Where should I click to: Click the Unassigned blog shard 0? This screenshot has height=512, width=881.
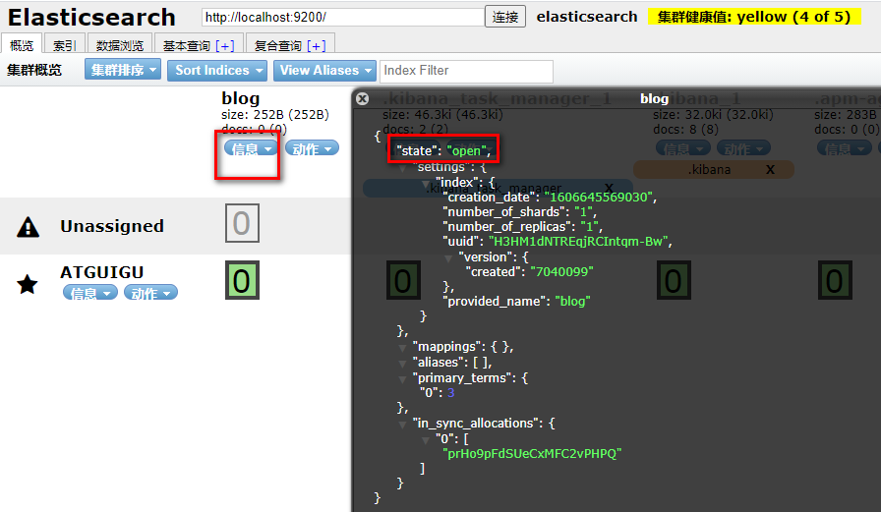pyautogui.click(x=242, y=223)
